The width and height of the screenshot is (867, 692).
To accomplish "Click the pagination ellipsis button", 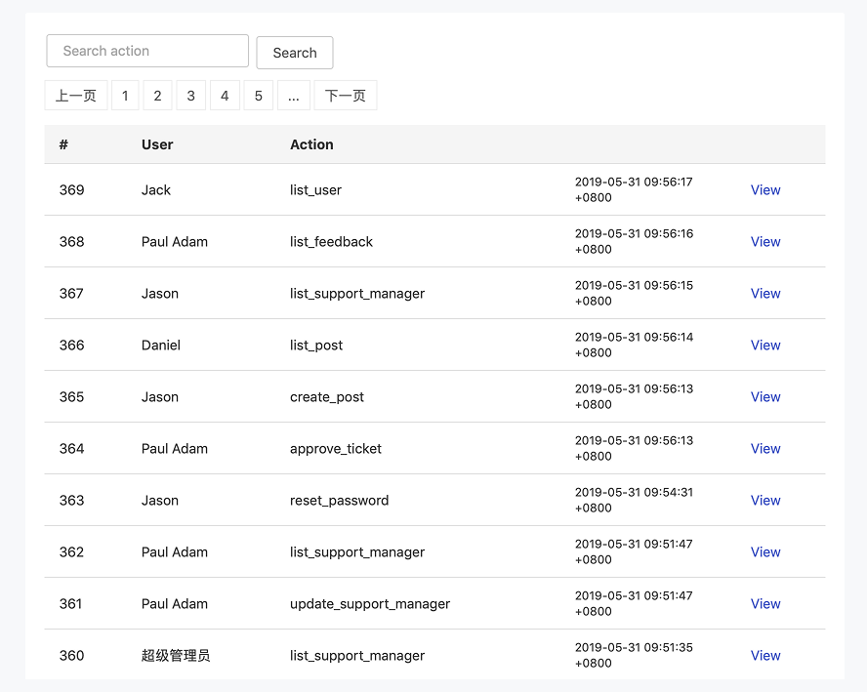I will pyautogui.click(x=294, y=96).
